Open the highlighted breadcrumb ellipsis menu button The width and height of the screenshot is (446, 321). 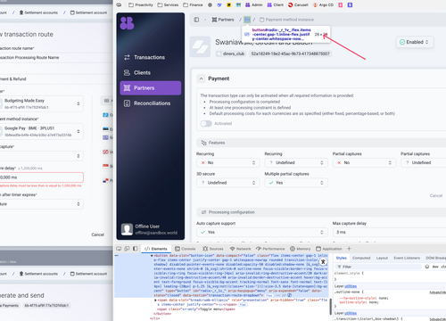point(247,20)
